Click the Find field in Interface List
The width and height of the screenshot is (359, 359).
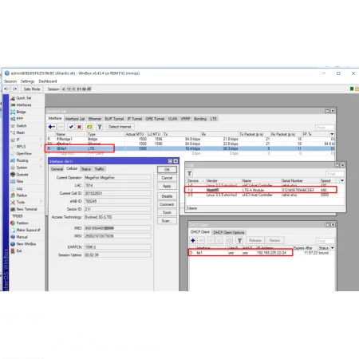325,128
